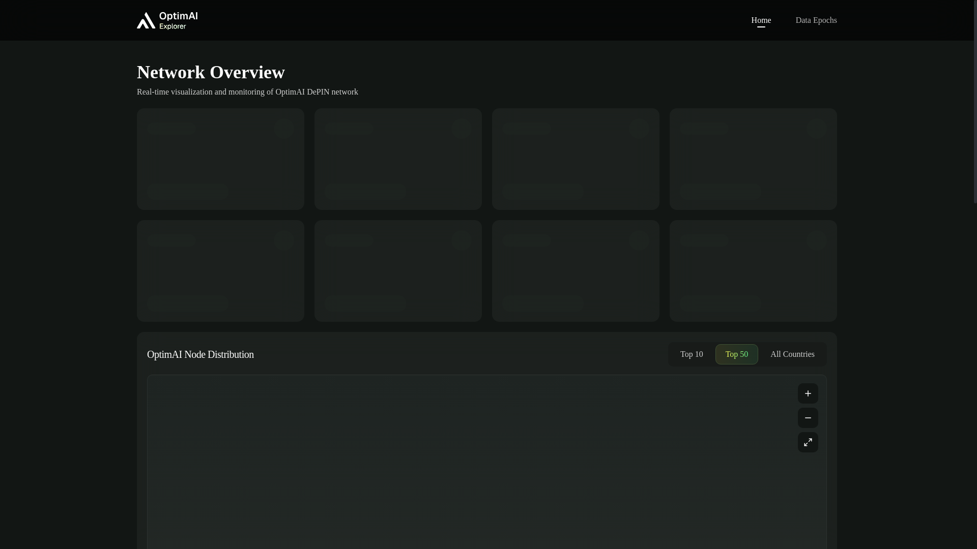Zoom out on the node distribution map
Viewport: 977px width, 549px height.
(x=808, y=418)
